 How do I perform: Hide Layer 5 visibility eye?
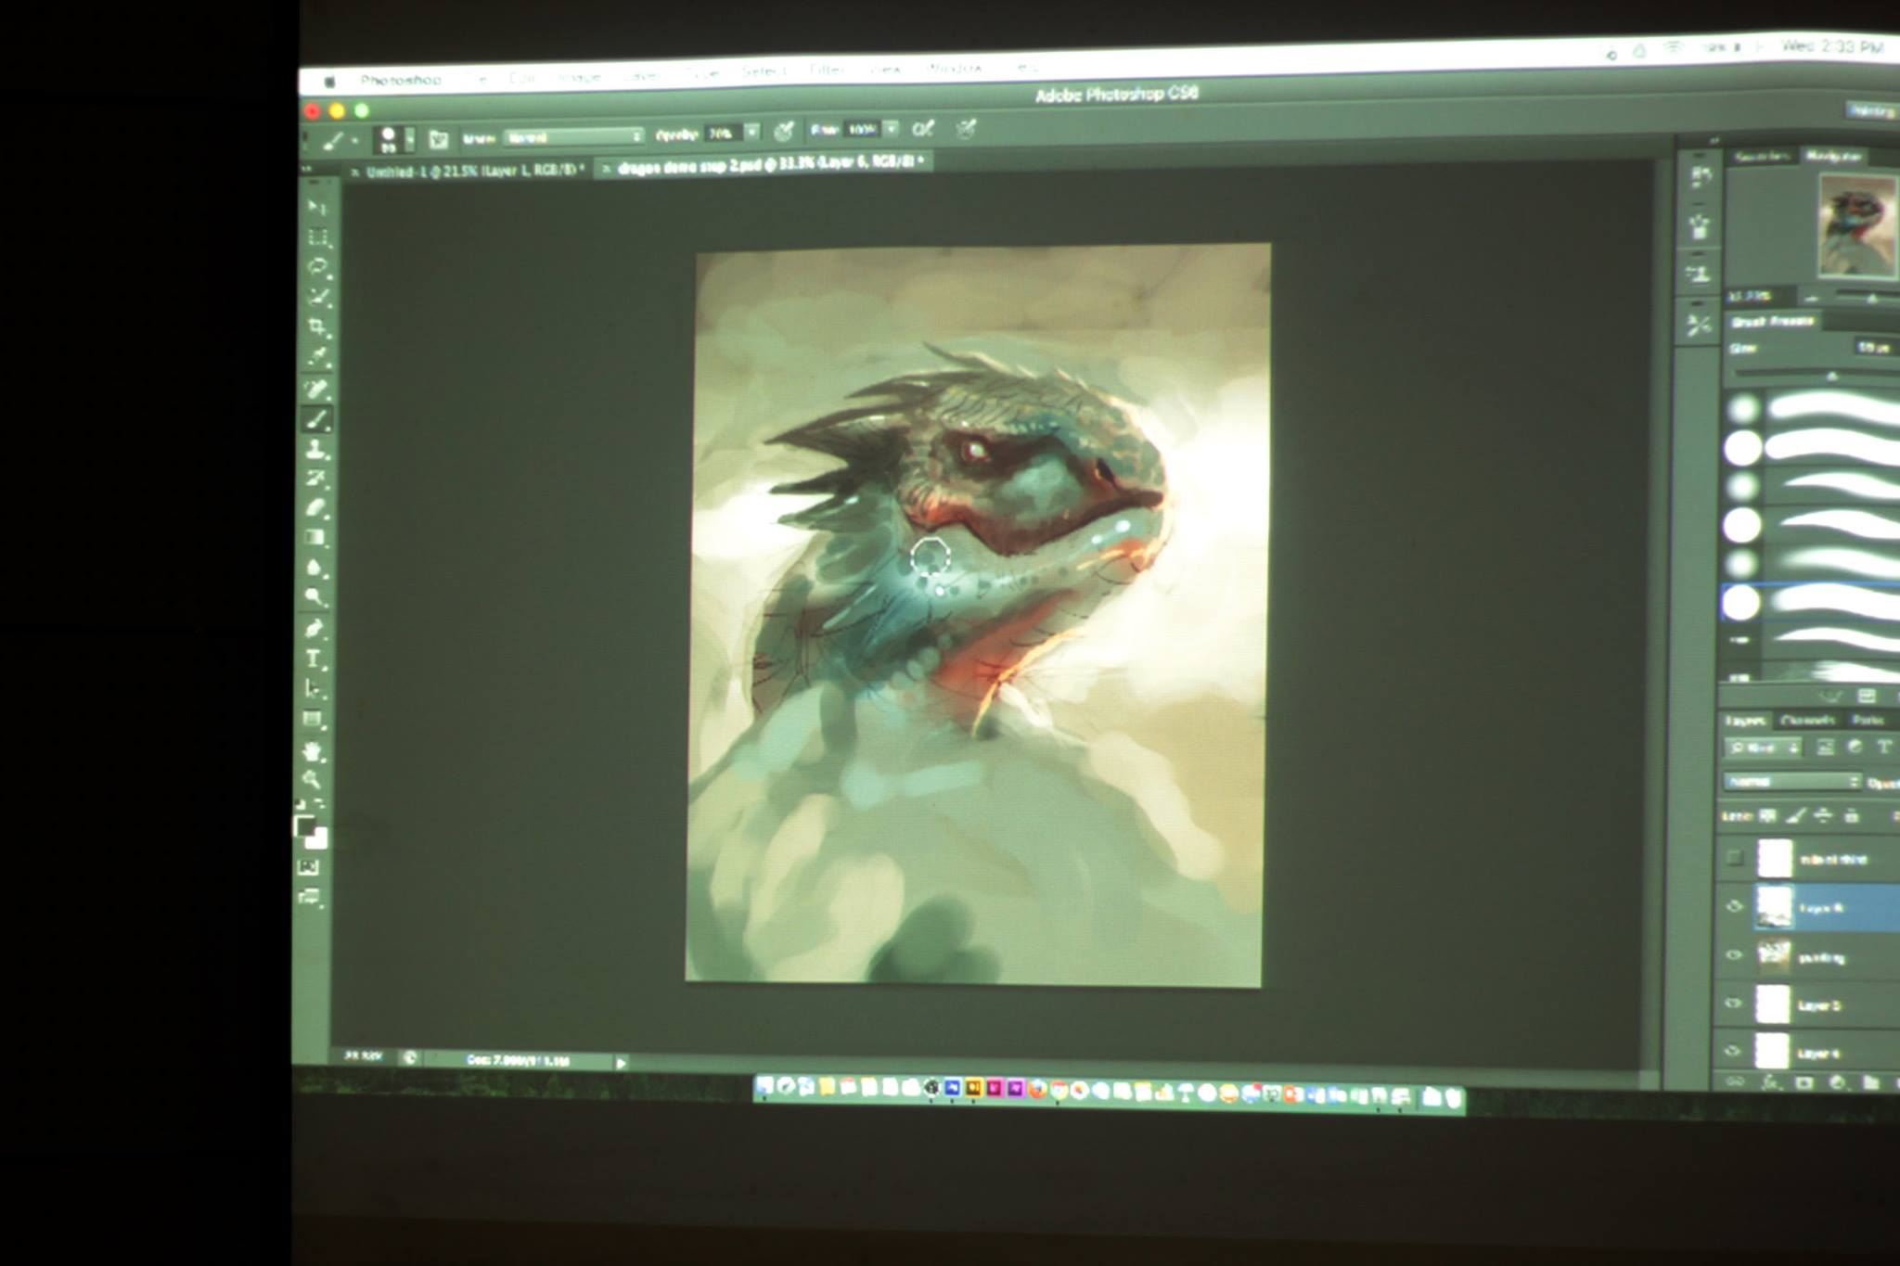pyautogui.click(x=1732, y=1004)
